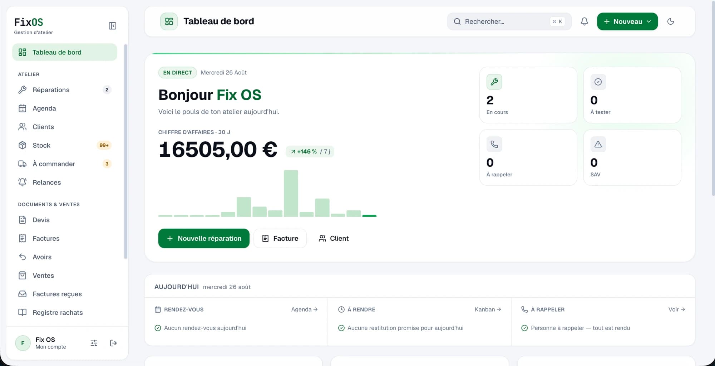Click the Devis document icon

(22, 220)
